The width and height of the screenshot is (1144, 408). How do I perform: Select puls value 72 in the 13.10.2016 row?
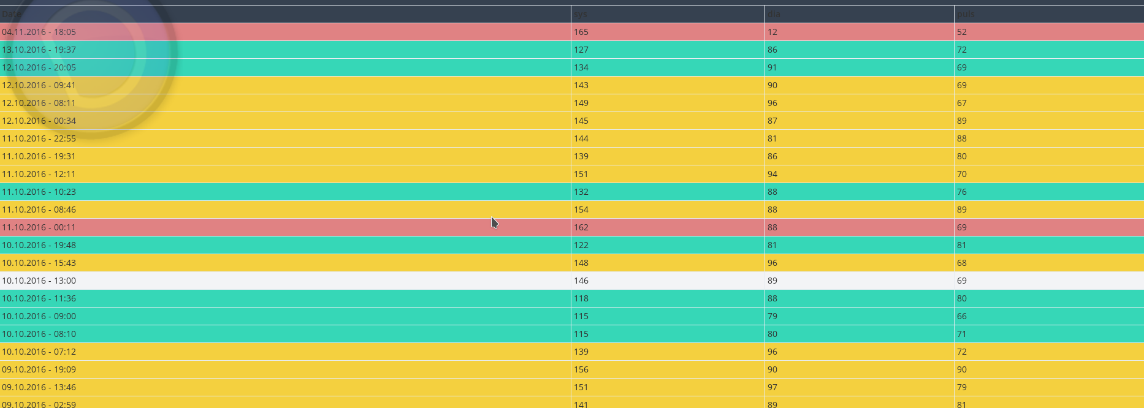tap(1049, 50)
